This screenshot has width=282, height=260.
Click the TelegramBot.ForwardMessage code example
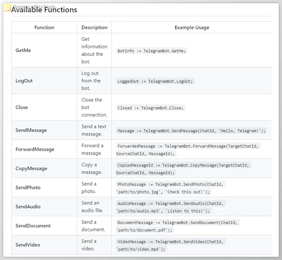coord(188,150)
